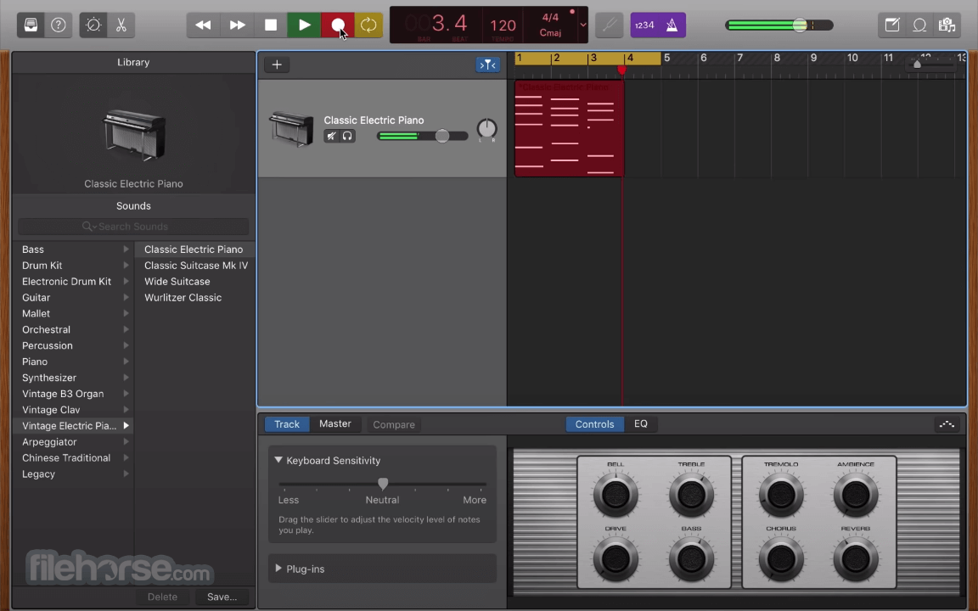Mute the Classic Electric Piano track
Viewport: 978px width, 611px height.
click(x=332, y=136)
